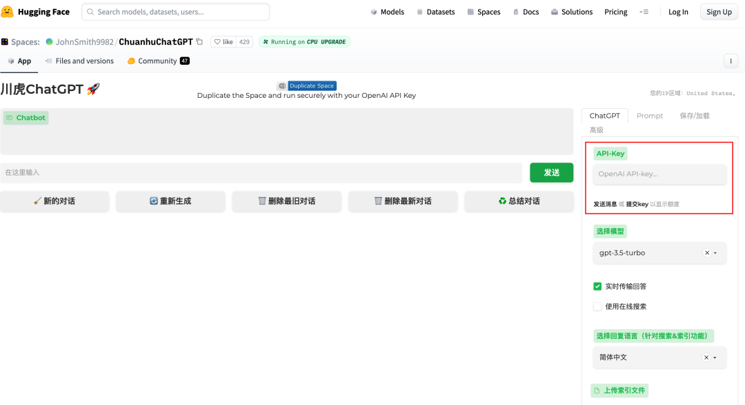Switch to Files and versions tab
The height and width of the screenshot is (405, 745).
pyautogui.click(x=79, y=61)
